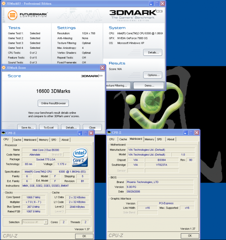Open About tab in left CPU-Z
Image resolution: width=226 pixels, height=240 pixels.
point(65,140)
